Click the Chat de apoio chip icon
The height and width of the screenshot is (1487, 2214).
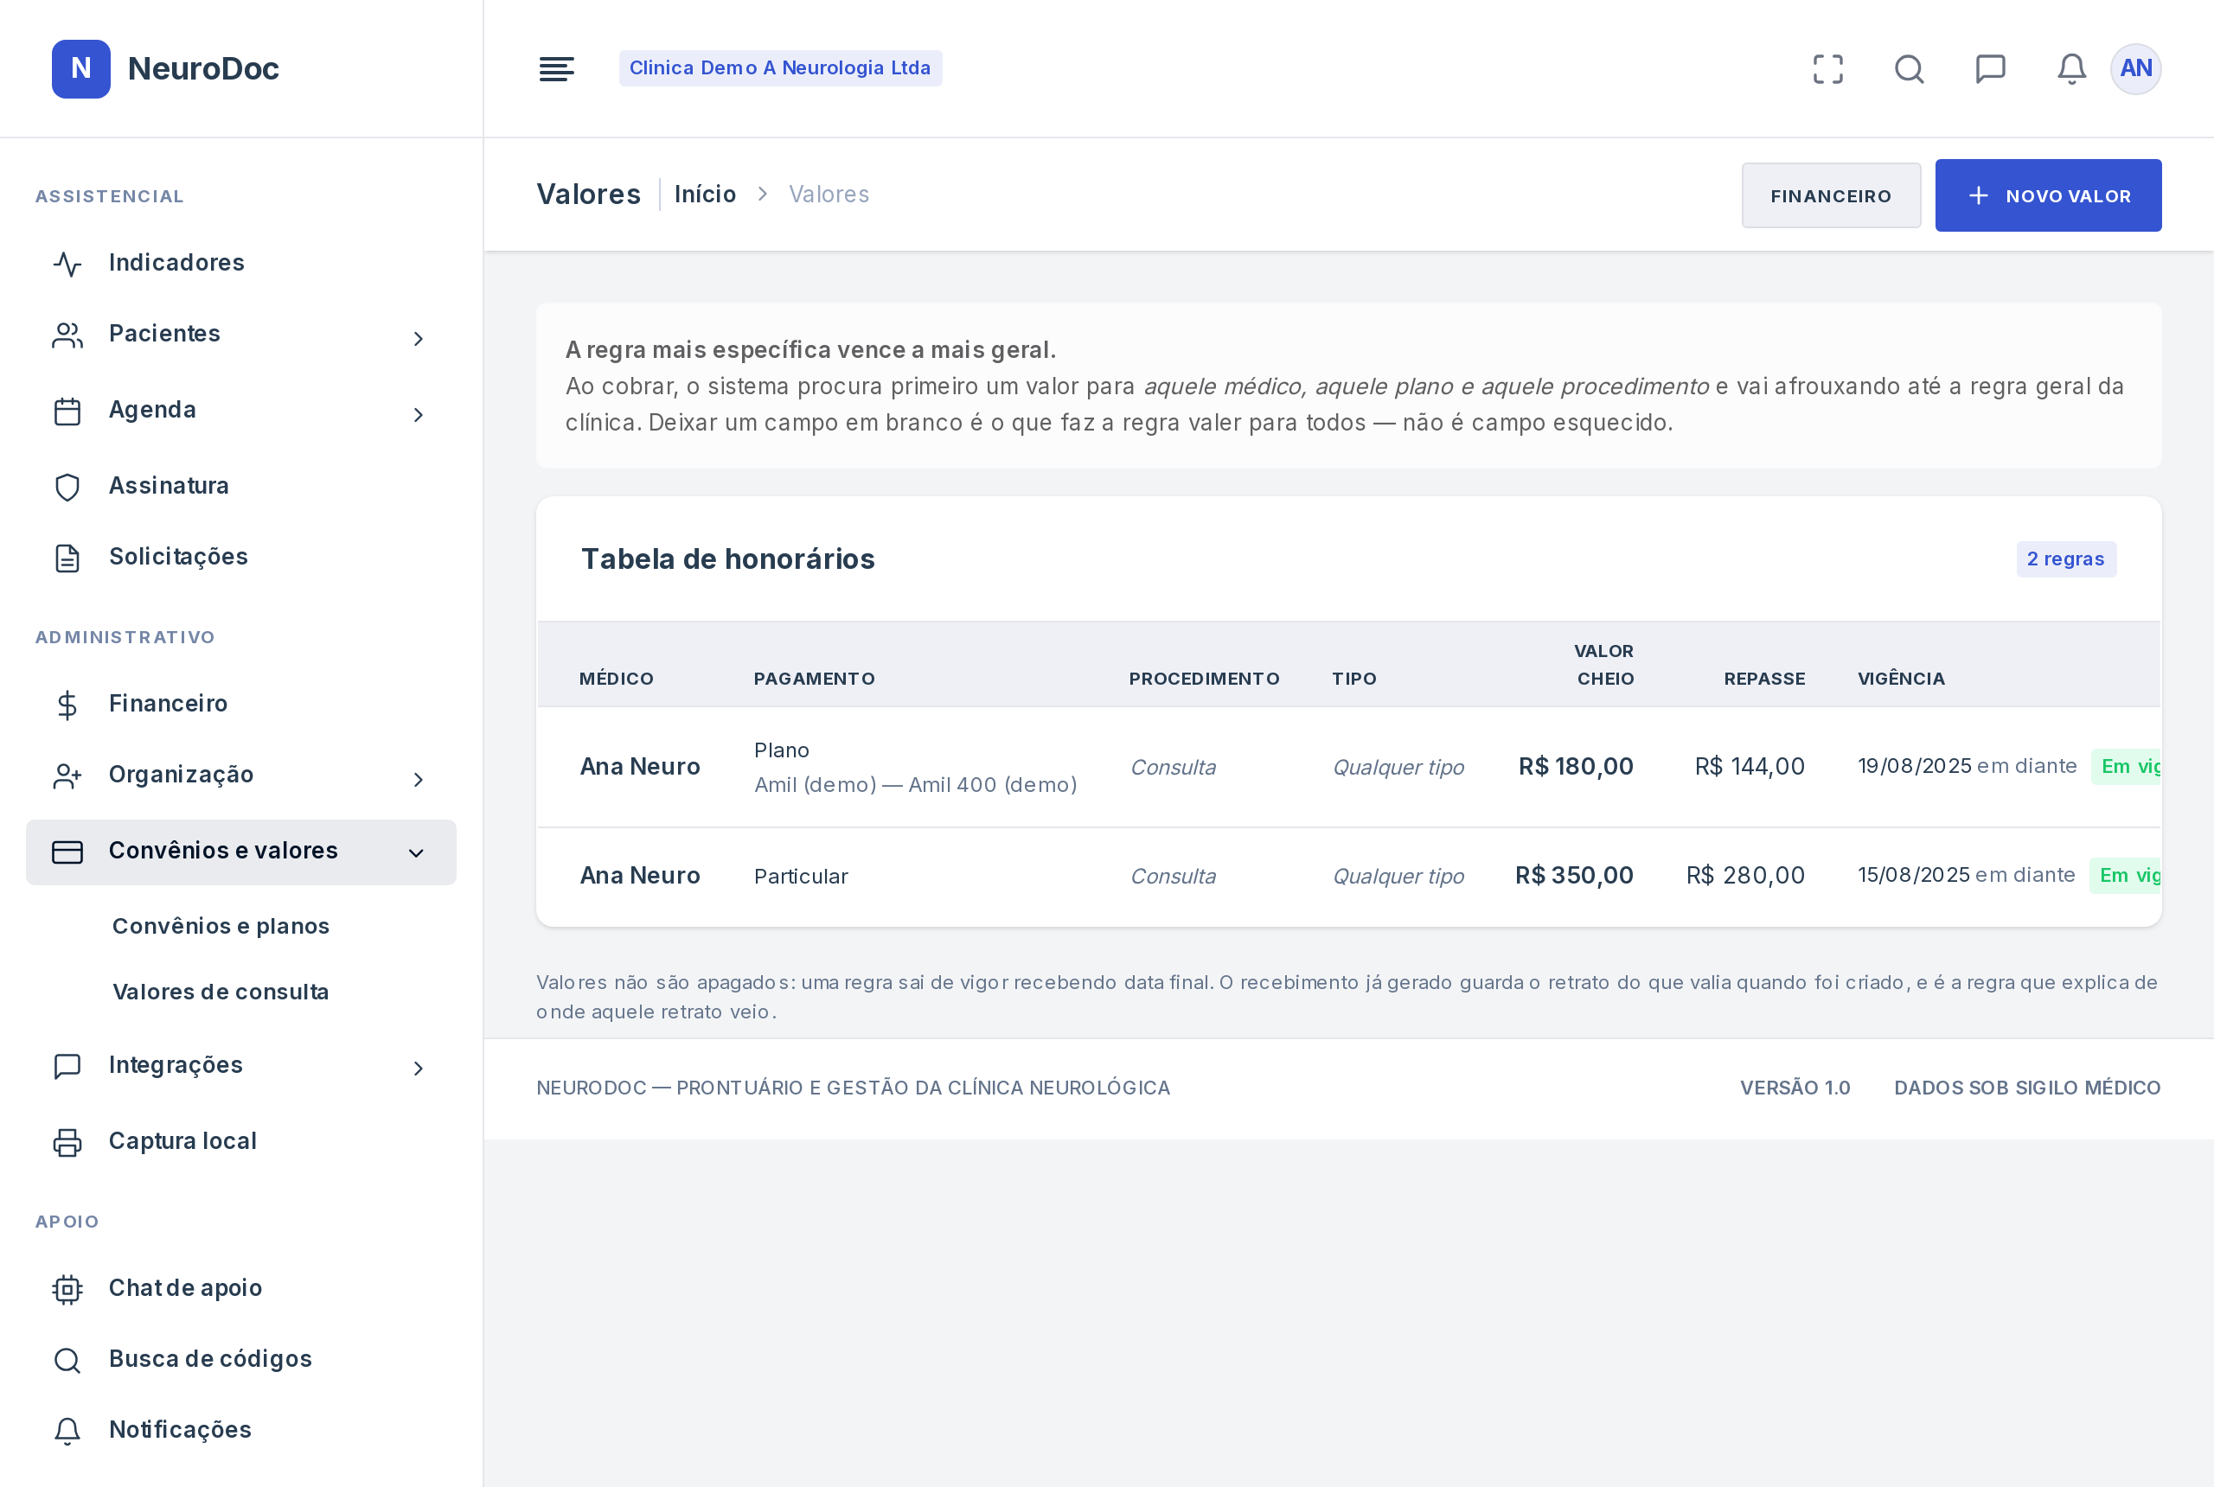click(67, 1289)
